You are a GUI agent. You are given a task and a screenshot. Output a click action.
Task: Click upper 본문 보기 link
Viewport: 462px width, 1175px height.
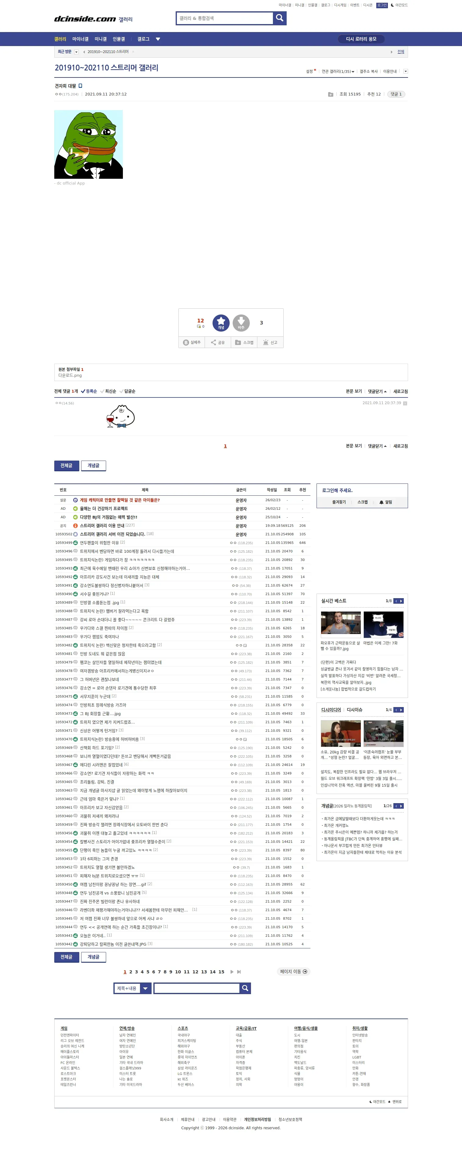point(353,391)
